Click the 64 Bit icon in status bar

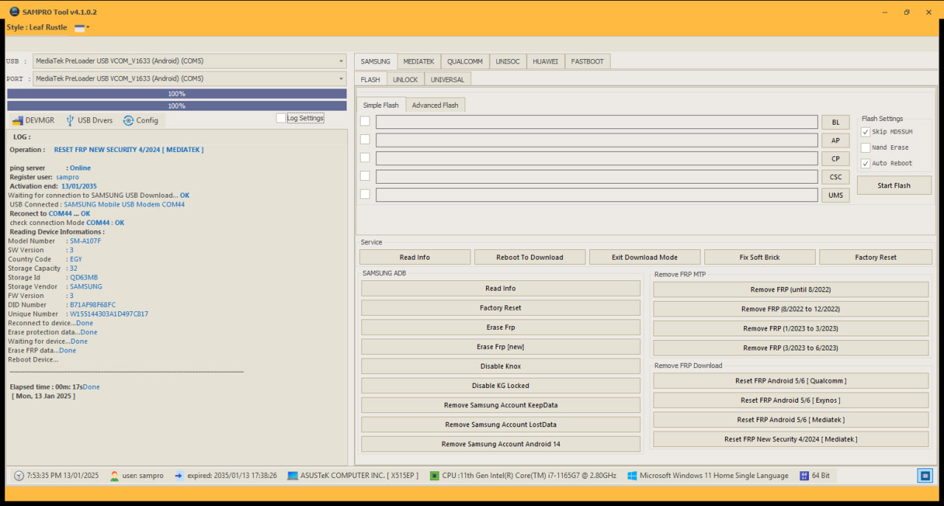pyautogui.click(x=804, y=476)
